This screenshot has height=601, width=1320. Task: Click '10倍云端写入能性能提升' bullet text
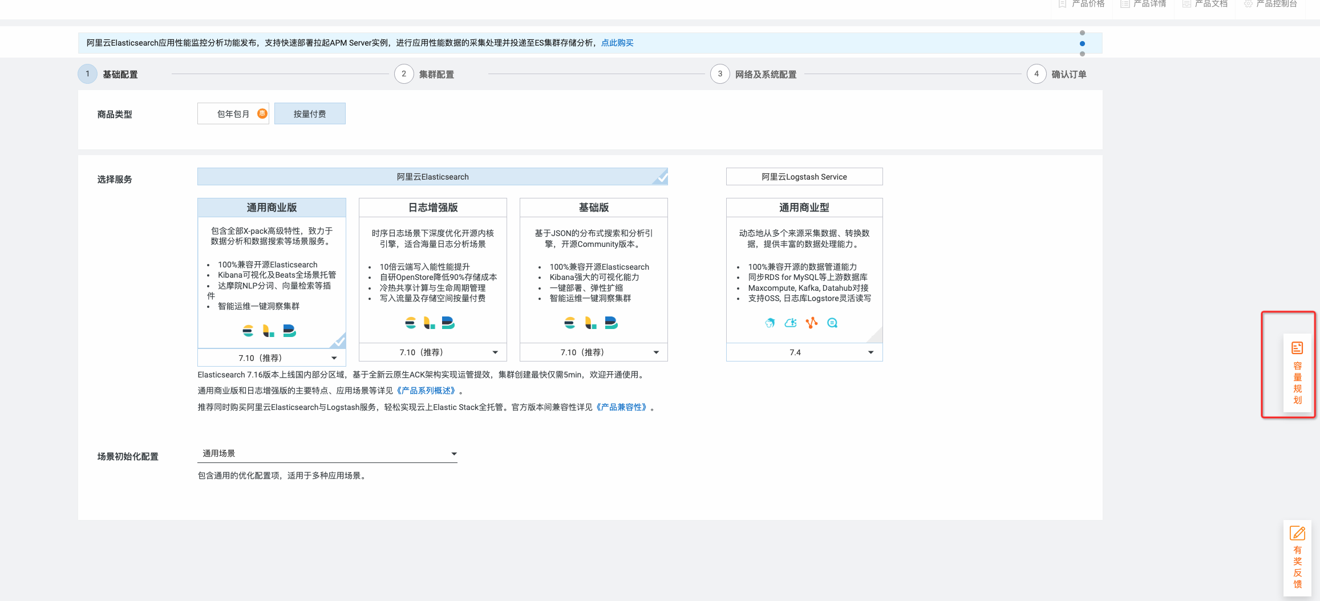[x=425, y=267]
